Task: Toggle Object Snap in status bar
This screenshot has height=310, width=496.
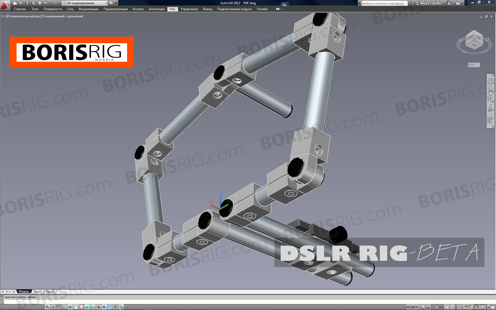Action: click(76, 307)
